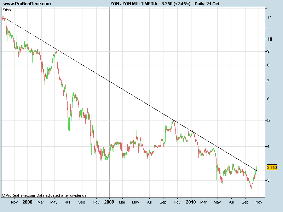
Task: Click the ProRealTime.com copyright notice text
Action: [x=18, y=195]
